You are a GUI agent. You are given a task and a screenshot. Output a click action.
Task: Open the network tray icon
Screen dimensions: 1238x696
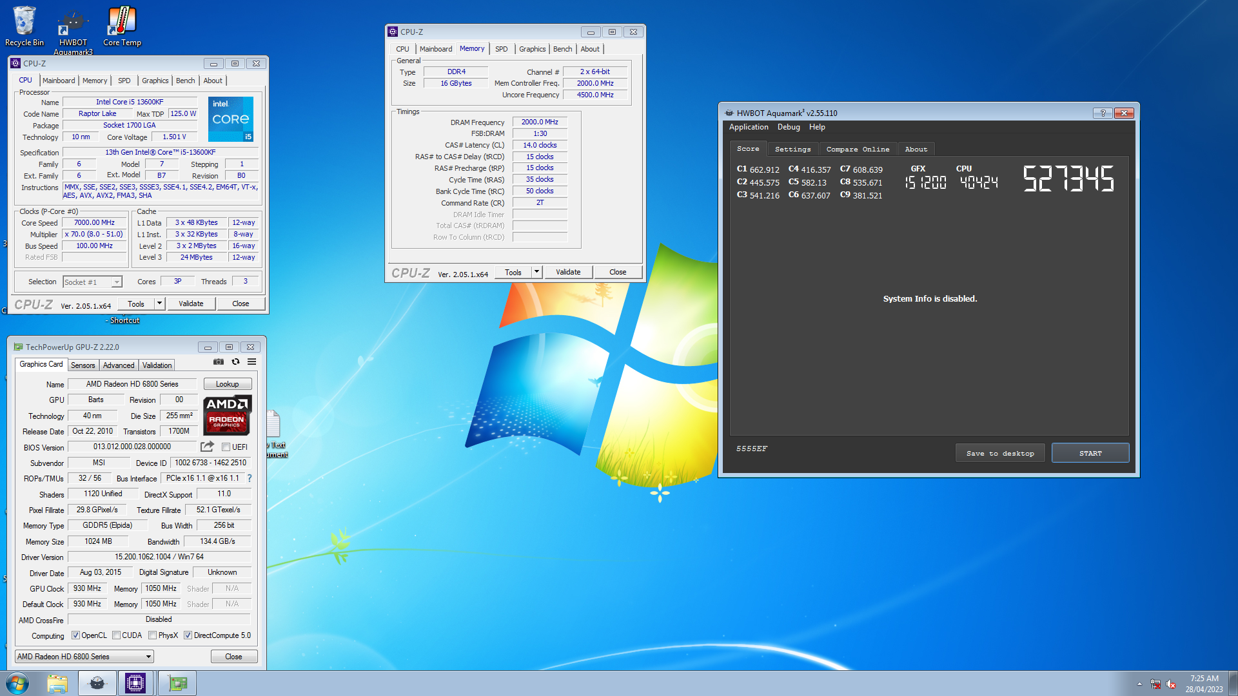tap(1155, 684)
